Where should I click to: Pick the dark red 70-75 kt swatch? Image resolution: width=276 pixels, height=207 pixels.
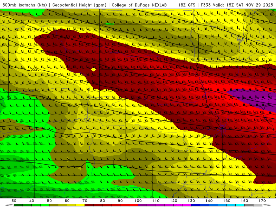click(x=89, y=205)
